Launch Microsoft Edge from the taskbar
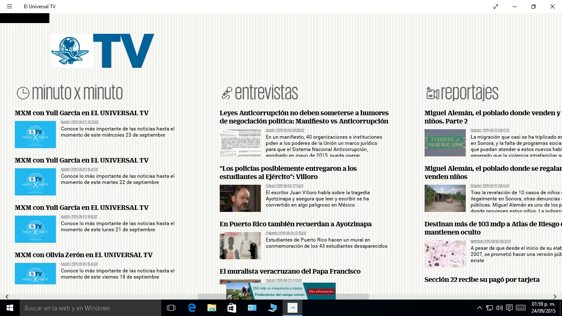The width and height of the screenshot is (562, 316). click(192, 308)
